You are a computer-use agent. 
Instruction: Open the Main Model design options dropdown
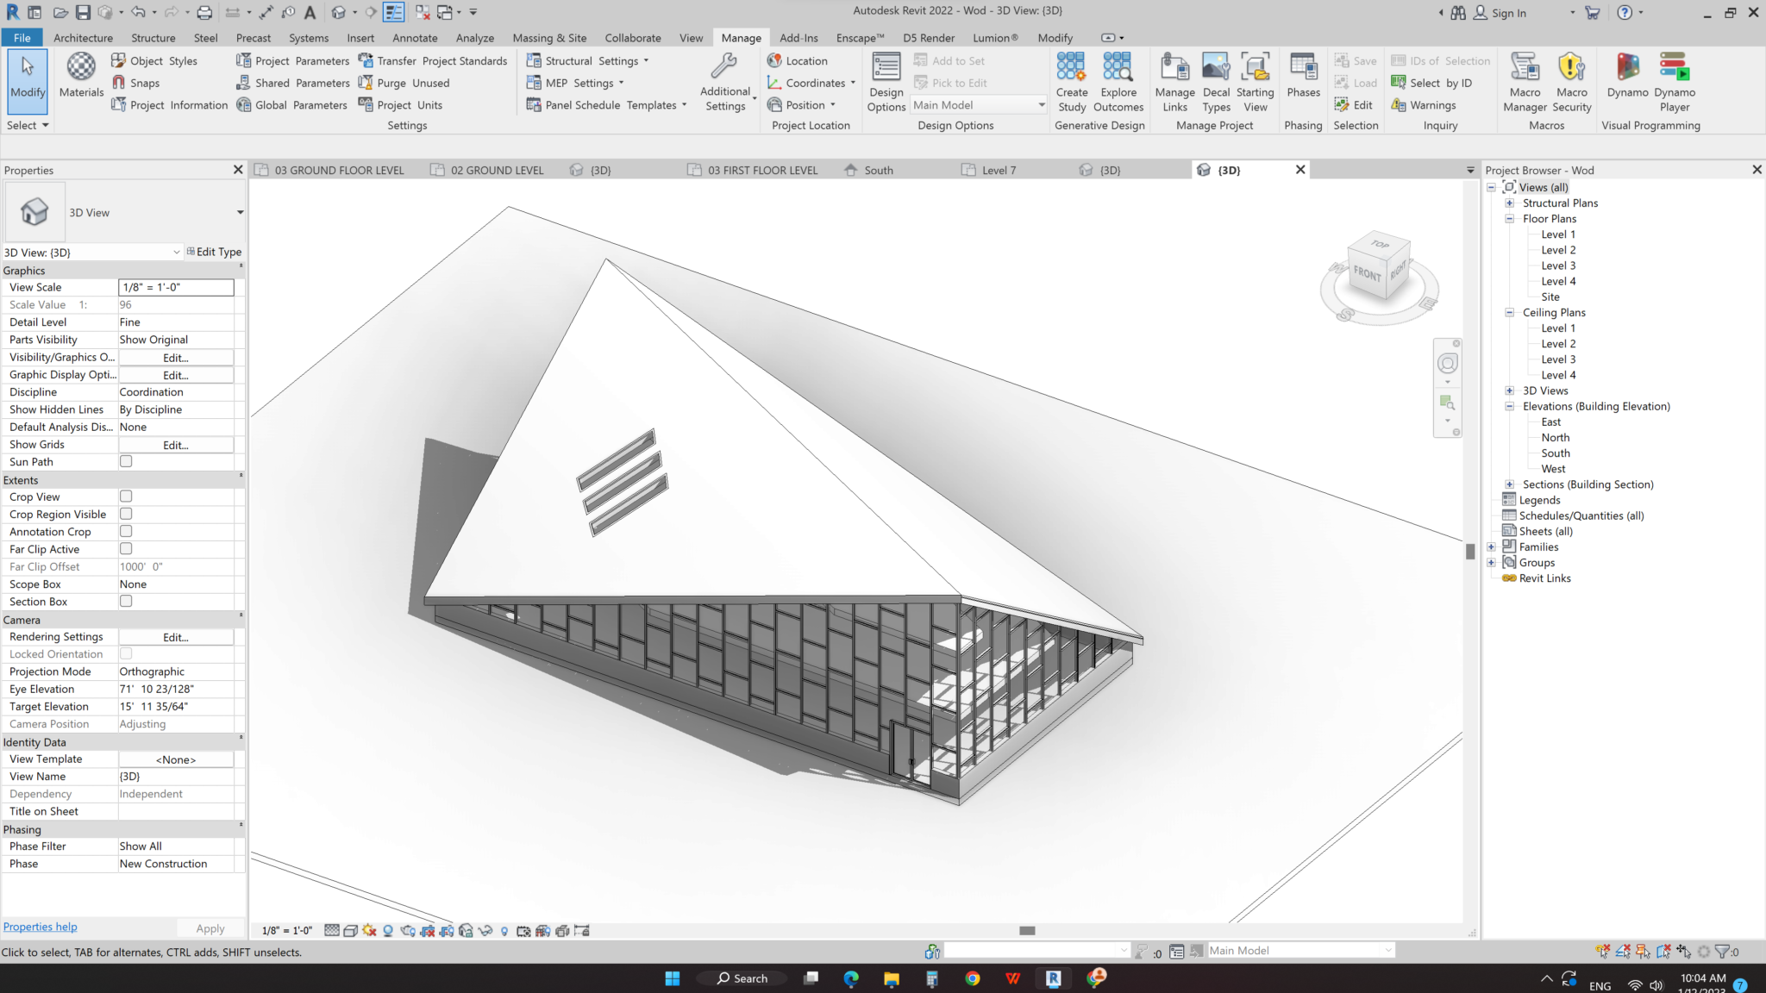pos(1040,104)
